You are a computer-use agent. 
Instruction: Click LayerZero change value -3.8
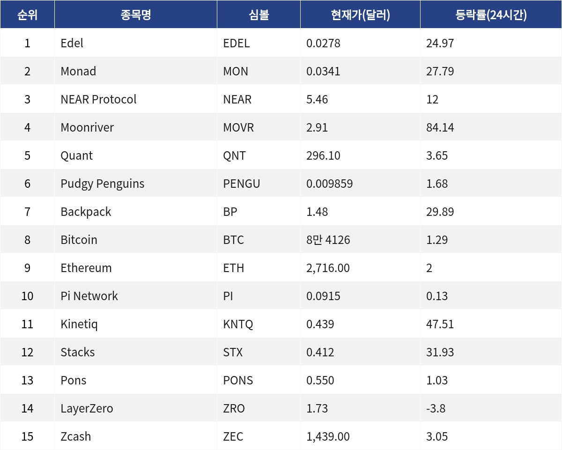point(436,408)
